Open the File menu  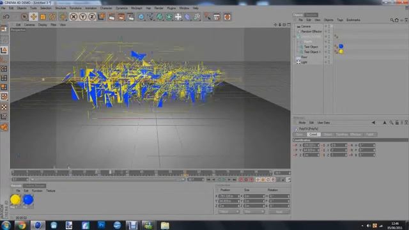tap(3, 8)
